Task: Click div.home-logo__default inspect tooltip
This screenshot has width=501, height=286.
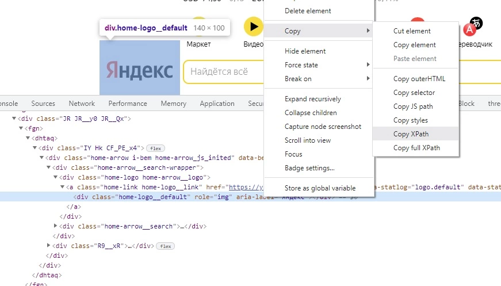Action: [x=165, y=28]
